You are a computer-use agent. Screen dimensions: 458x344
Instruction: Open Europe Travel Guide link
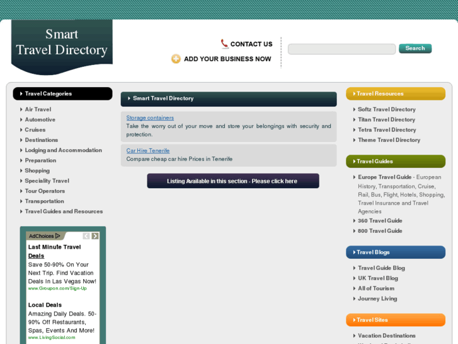pos(385,177)
